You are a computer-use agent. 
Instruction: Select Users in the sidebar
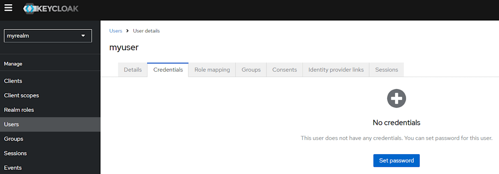pos(50,124)
